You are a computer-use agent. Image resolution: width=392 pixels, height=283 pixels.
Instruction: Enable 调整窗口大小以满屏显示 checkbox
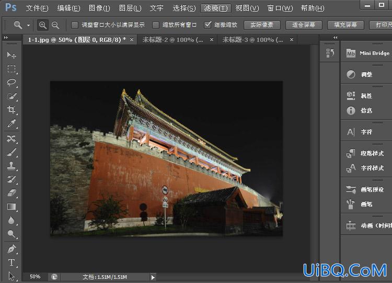click(x=75, y=25)
